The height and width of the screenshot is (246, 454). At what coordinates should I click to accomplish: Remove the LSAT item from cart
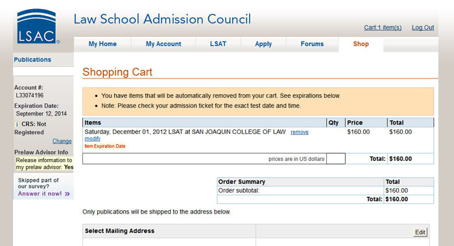click(300, 132)
